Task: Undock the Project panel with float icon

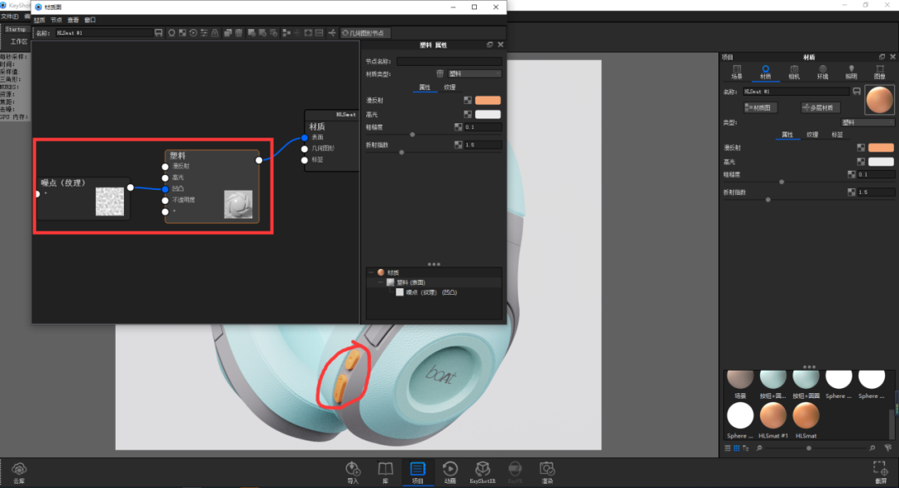Action: (x=882, y=57)
